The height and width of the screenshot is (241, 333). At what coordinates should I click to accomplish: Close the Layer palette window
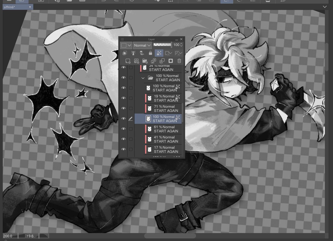pos(181,39)
